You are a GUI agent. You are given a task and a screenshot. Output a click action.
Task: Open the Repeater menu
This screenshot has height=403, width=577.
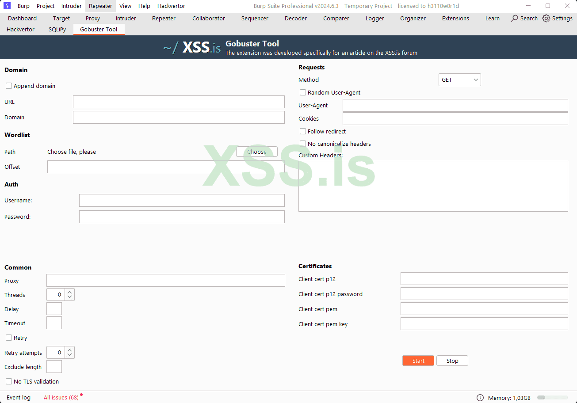(x=101, y=6)
